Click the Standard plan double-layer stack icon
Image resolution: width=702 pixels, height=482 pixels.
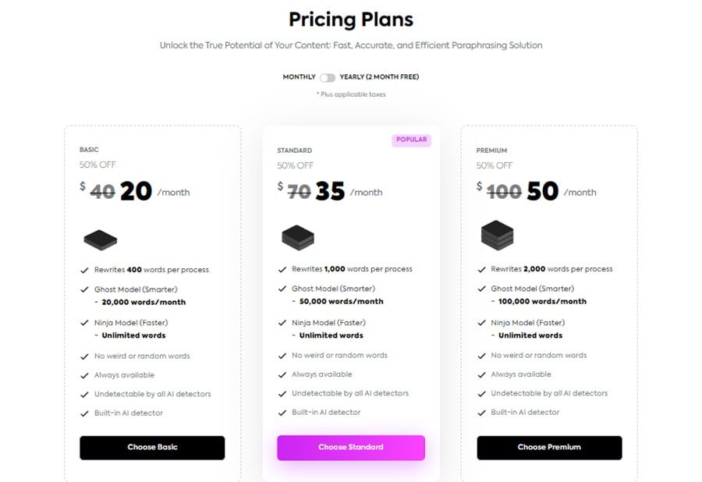(298, 237)
